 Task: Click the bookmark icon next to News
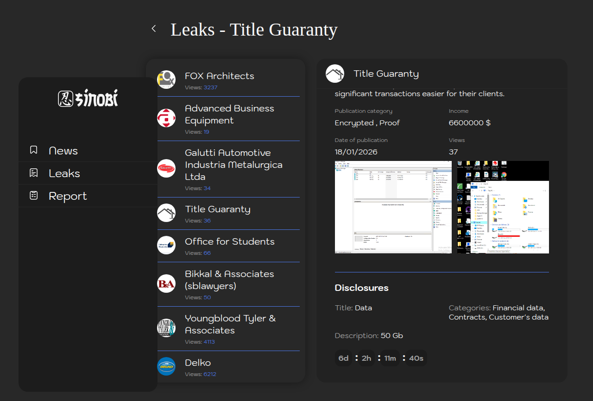coord(33,150)
